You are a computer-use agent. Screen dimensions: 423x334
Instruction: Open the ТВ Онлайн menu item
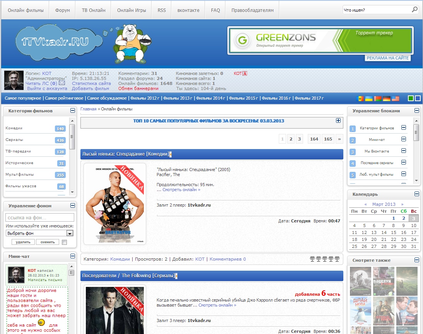click(x=94, y=10)
